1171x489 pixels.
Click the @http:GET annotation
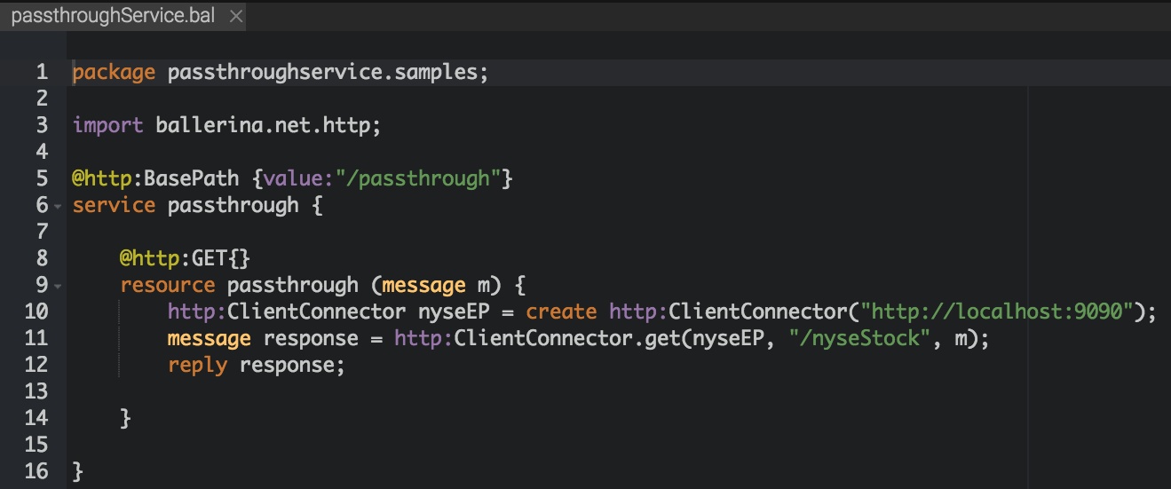186,258
